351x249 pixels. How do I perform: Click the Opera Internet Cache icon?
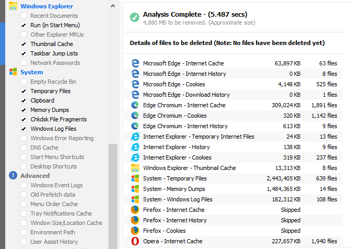(x=135, y=241)
